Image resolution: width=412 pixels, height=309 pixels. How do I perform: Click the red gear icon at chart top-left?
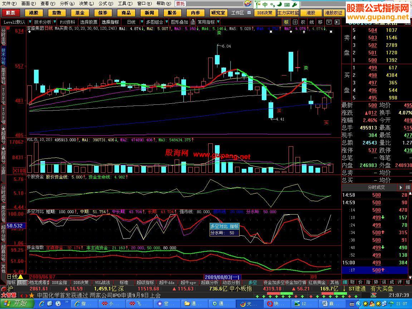pos(8,28)
